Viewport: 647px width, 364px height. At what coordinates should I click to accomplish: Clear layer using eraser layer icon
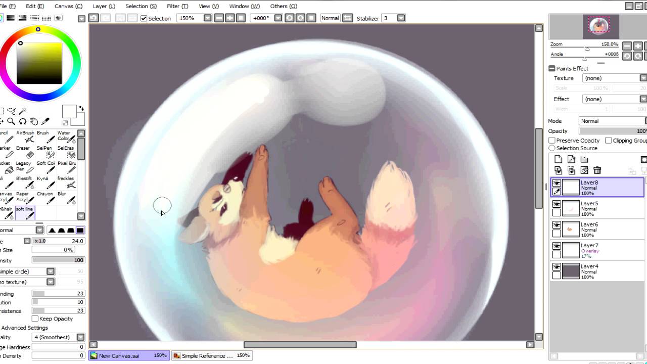[x=584, y=170]
